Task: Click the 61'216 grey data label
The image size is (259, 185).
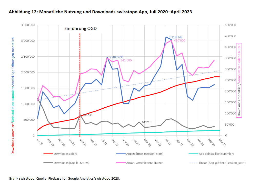Action: pos(146,122)
